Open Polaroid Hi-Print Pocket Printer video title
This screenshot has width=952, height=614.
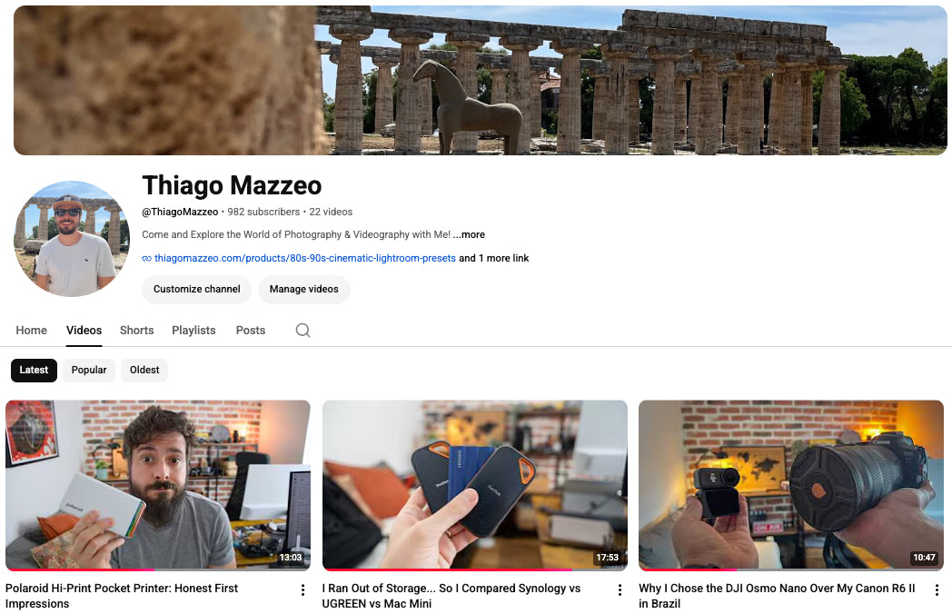122,596
